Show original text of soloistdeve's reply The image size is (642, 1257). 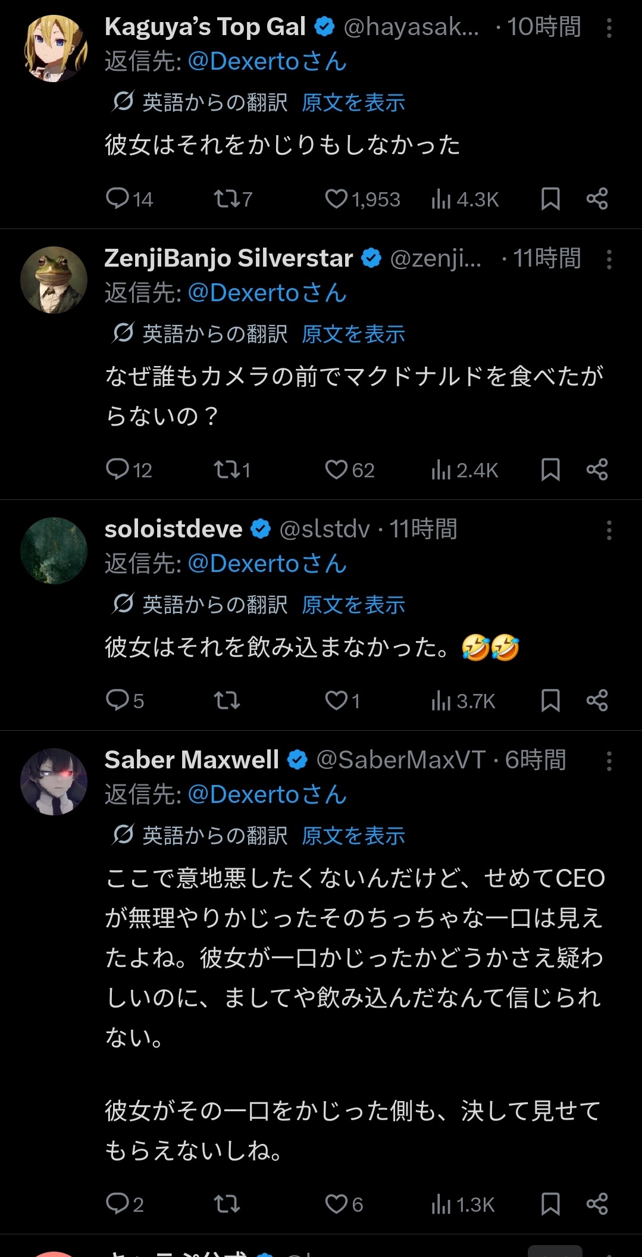353,605
